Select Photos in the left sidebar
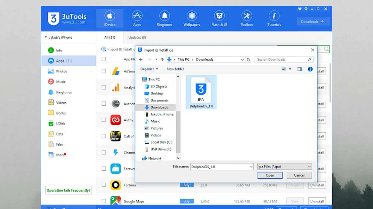The image size is (373, 209). click(x=61, y=71)
